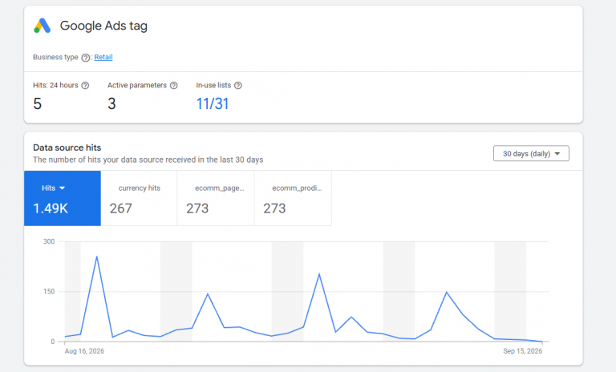Click the Data source hits title
616x372 pixels.
point(67,148)
